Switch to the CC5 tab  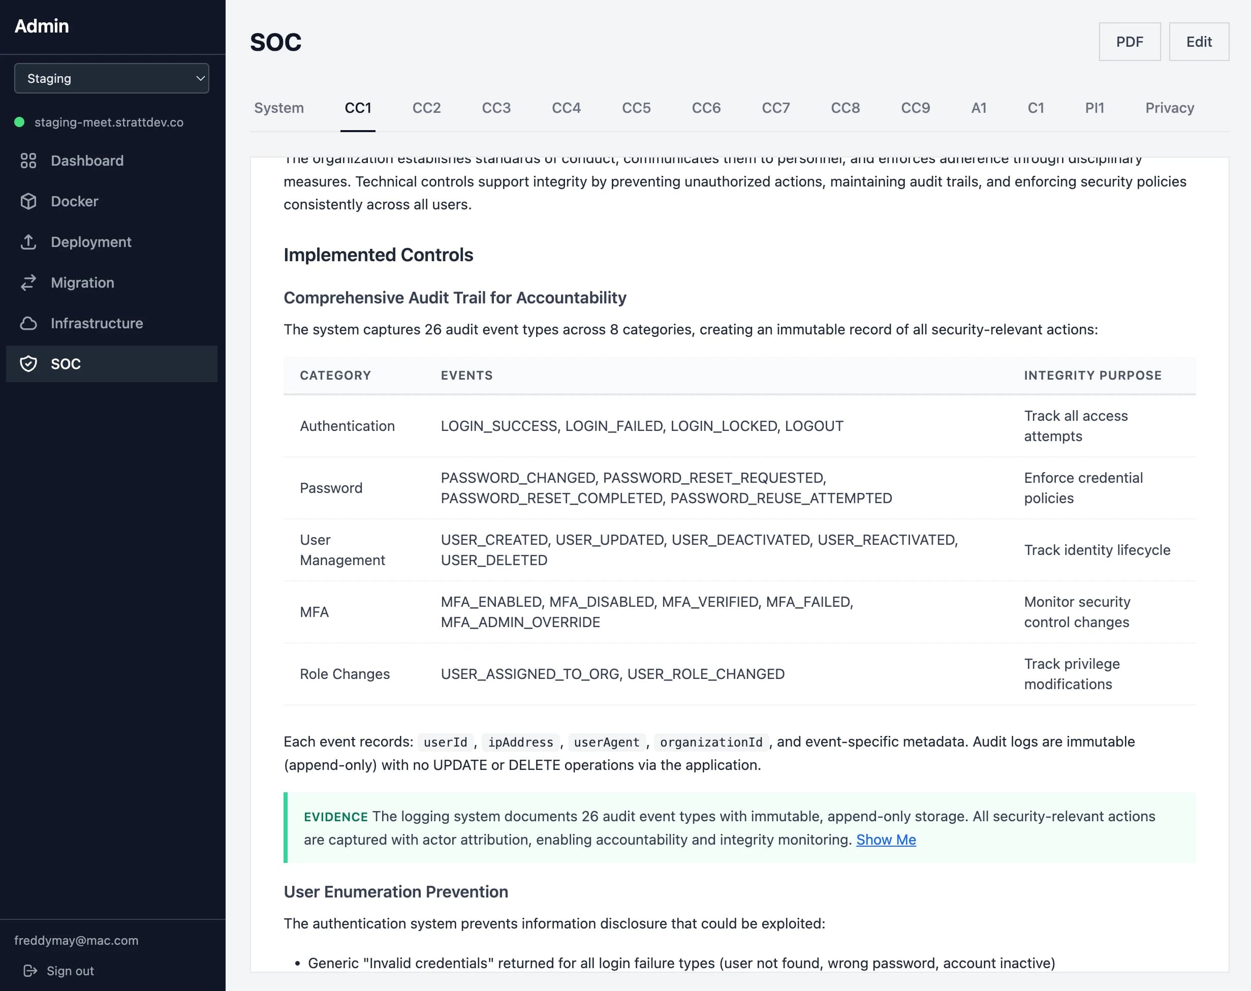[636, 108]
